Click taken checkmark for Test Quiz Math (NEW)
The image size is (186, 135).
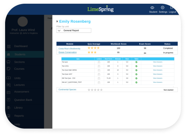[136, 70]
